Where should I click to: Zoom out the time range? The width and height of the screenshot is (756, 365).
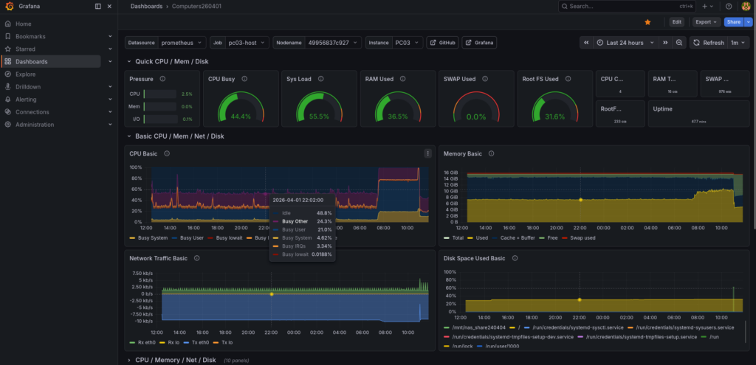(x=679, y=43)
